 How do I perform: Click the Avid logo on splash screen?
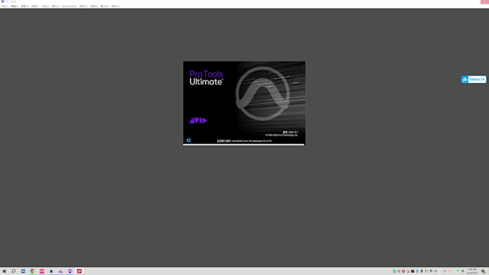[x=198, y=121]
